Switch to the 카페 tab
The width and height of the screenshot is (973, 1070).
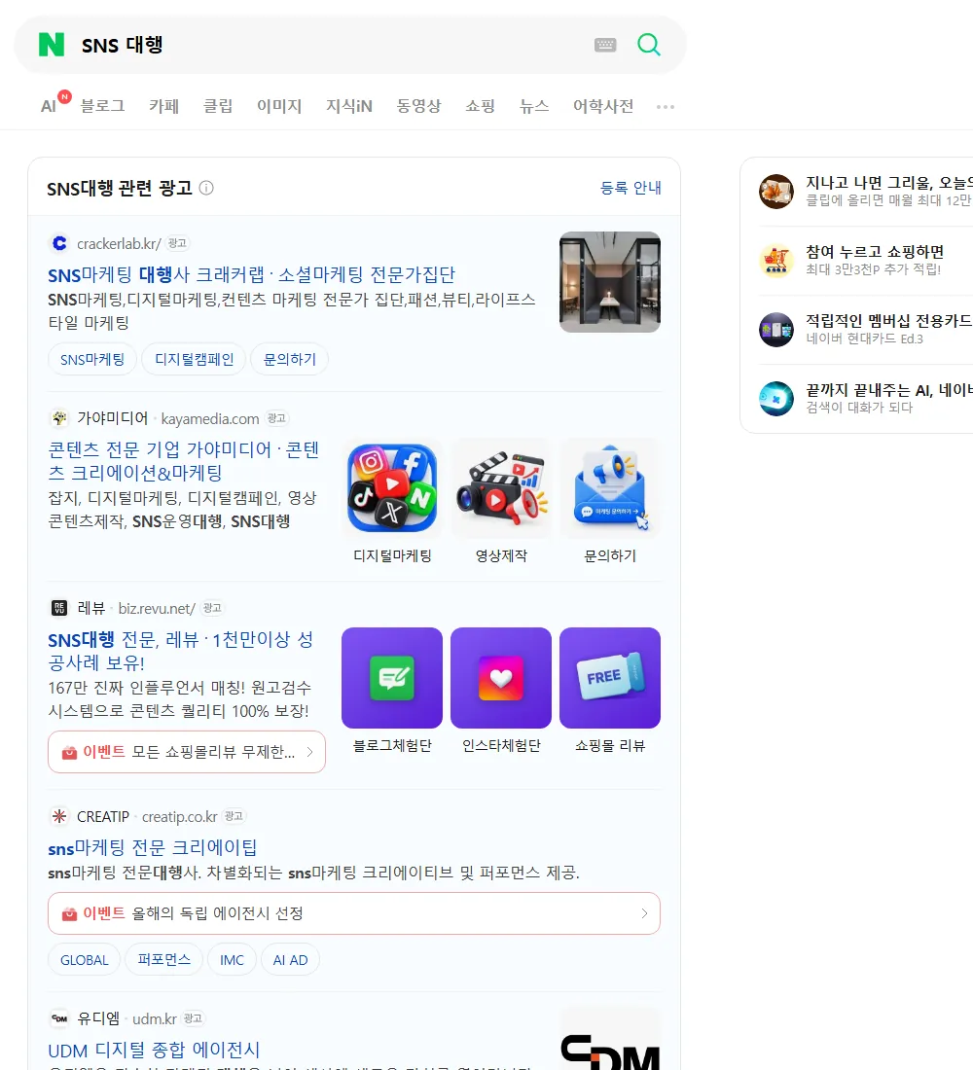(x=163, y=106)
